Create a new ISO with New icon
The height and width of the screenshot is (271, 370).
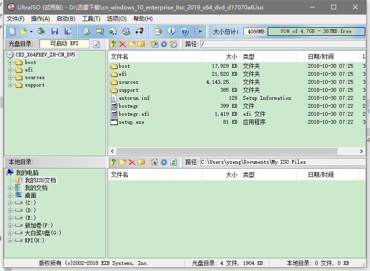pos(12,32)
